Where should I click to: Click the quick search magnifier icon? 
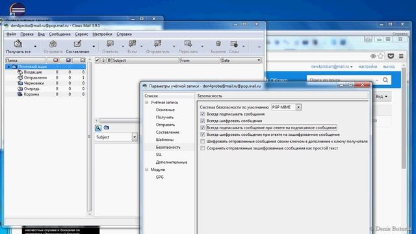click(98, 128)
